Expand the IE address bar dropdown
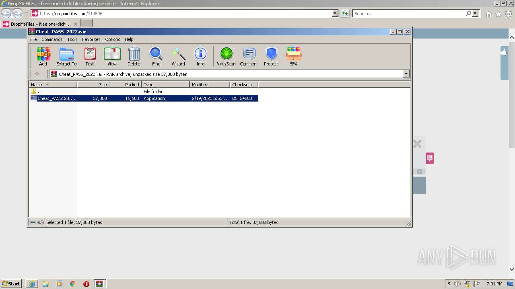This screenshot has height=289, width=515. click(335, 13)
